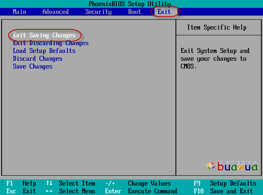Switch to the Advanced tab

click(x=55, y=12)
